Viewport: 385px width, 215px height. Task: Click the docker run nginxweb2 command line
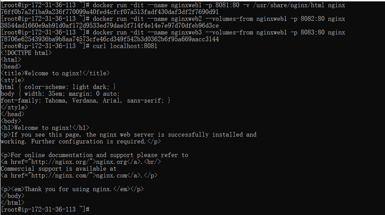pyautogui.click(x=218, y=19)
